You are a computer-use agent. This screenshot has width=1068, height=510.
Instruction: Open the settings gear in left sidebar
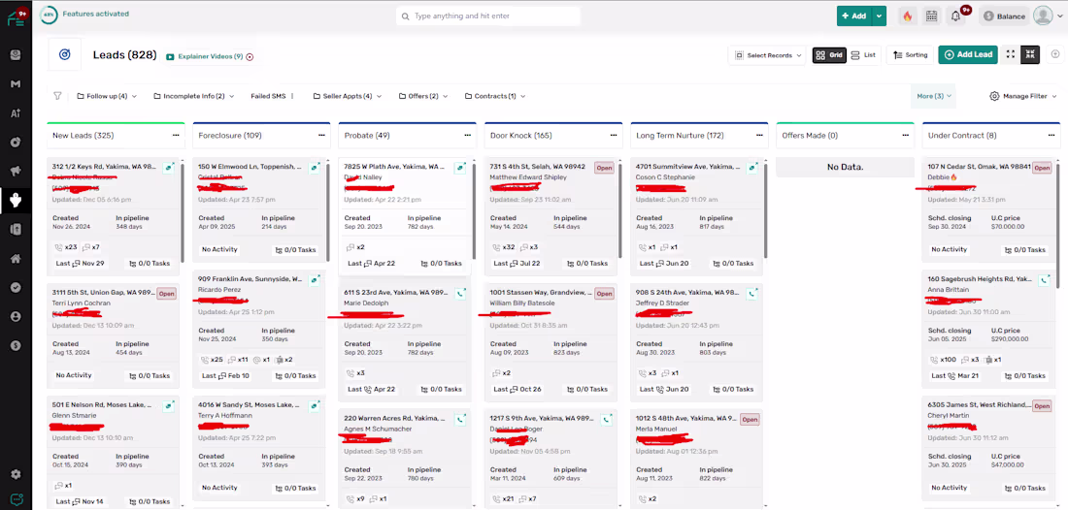[x=16, y=474]
